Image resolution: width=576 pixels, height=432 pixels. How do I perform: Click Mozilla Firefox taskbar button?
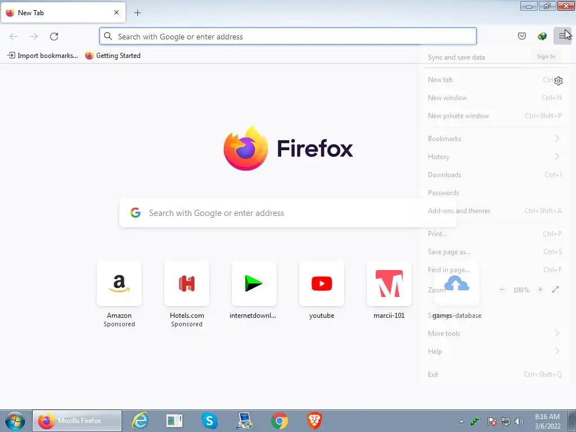(x=77, y=421)
